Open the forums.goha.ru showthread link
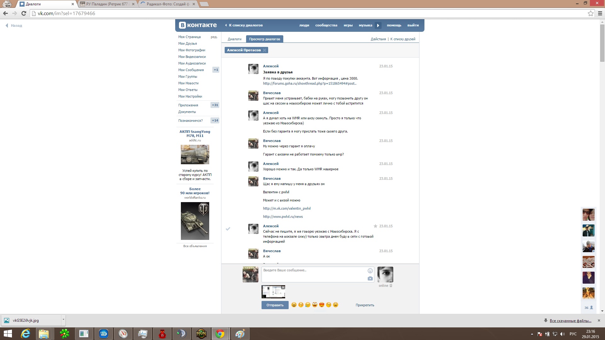The height and width of the screenshot is (340, 605). click(x=309, y=83)
